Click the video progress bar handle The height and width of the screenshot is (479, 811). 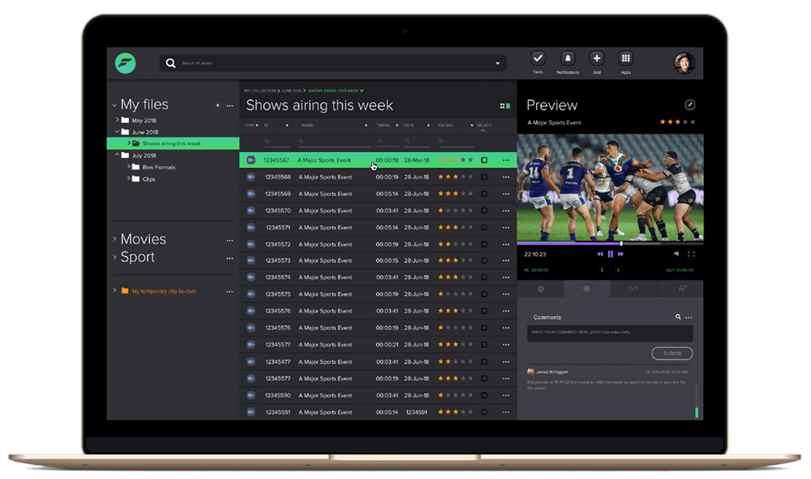click(x=621, y=243)
